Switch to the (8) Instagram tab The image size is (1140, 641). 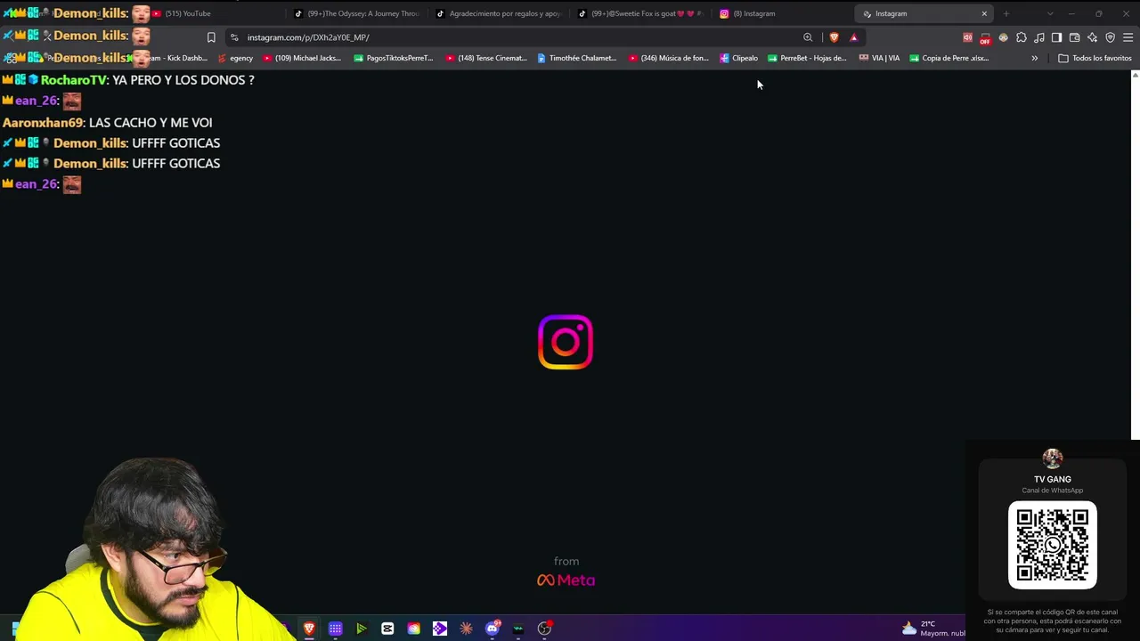coord(784,13)
